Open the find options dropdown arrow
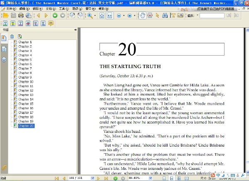 coord(198,15)
